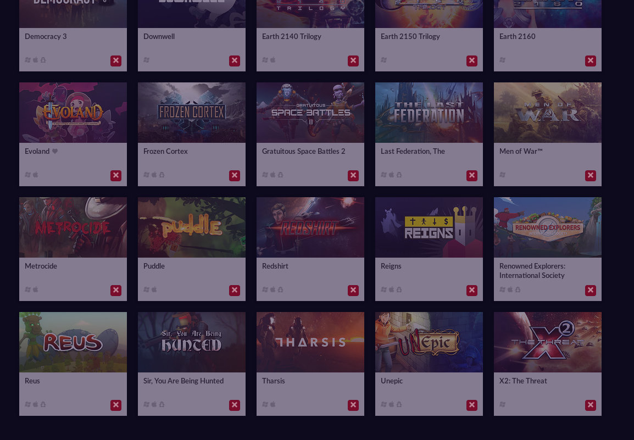Viewport: 634px width, 440px height.
Task: Click the Frozen Cortex title text
Action: point(165,151)
